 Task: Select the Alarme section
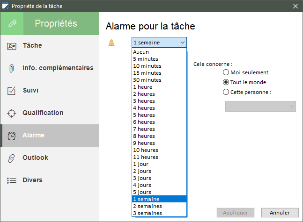[50, 136]
